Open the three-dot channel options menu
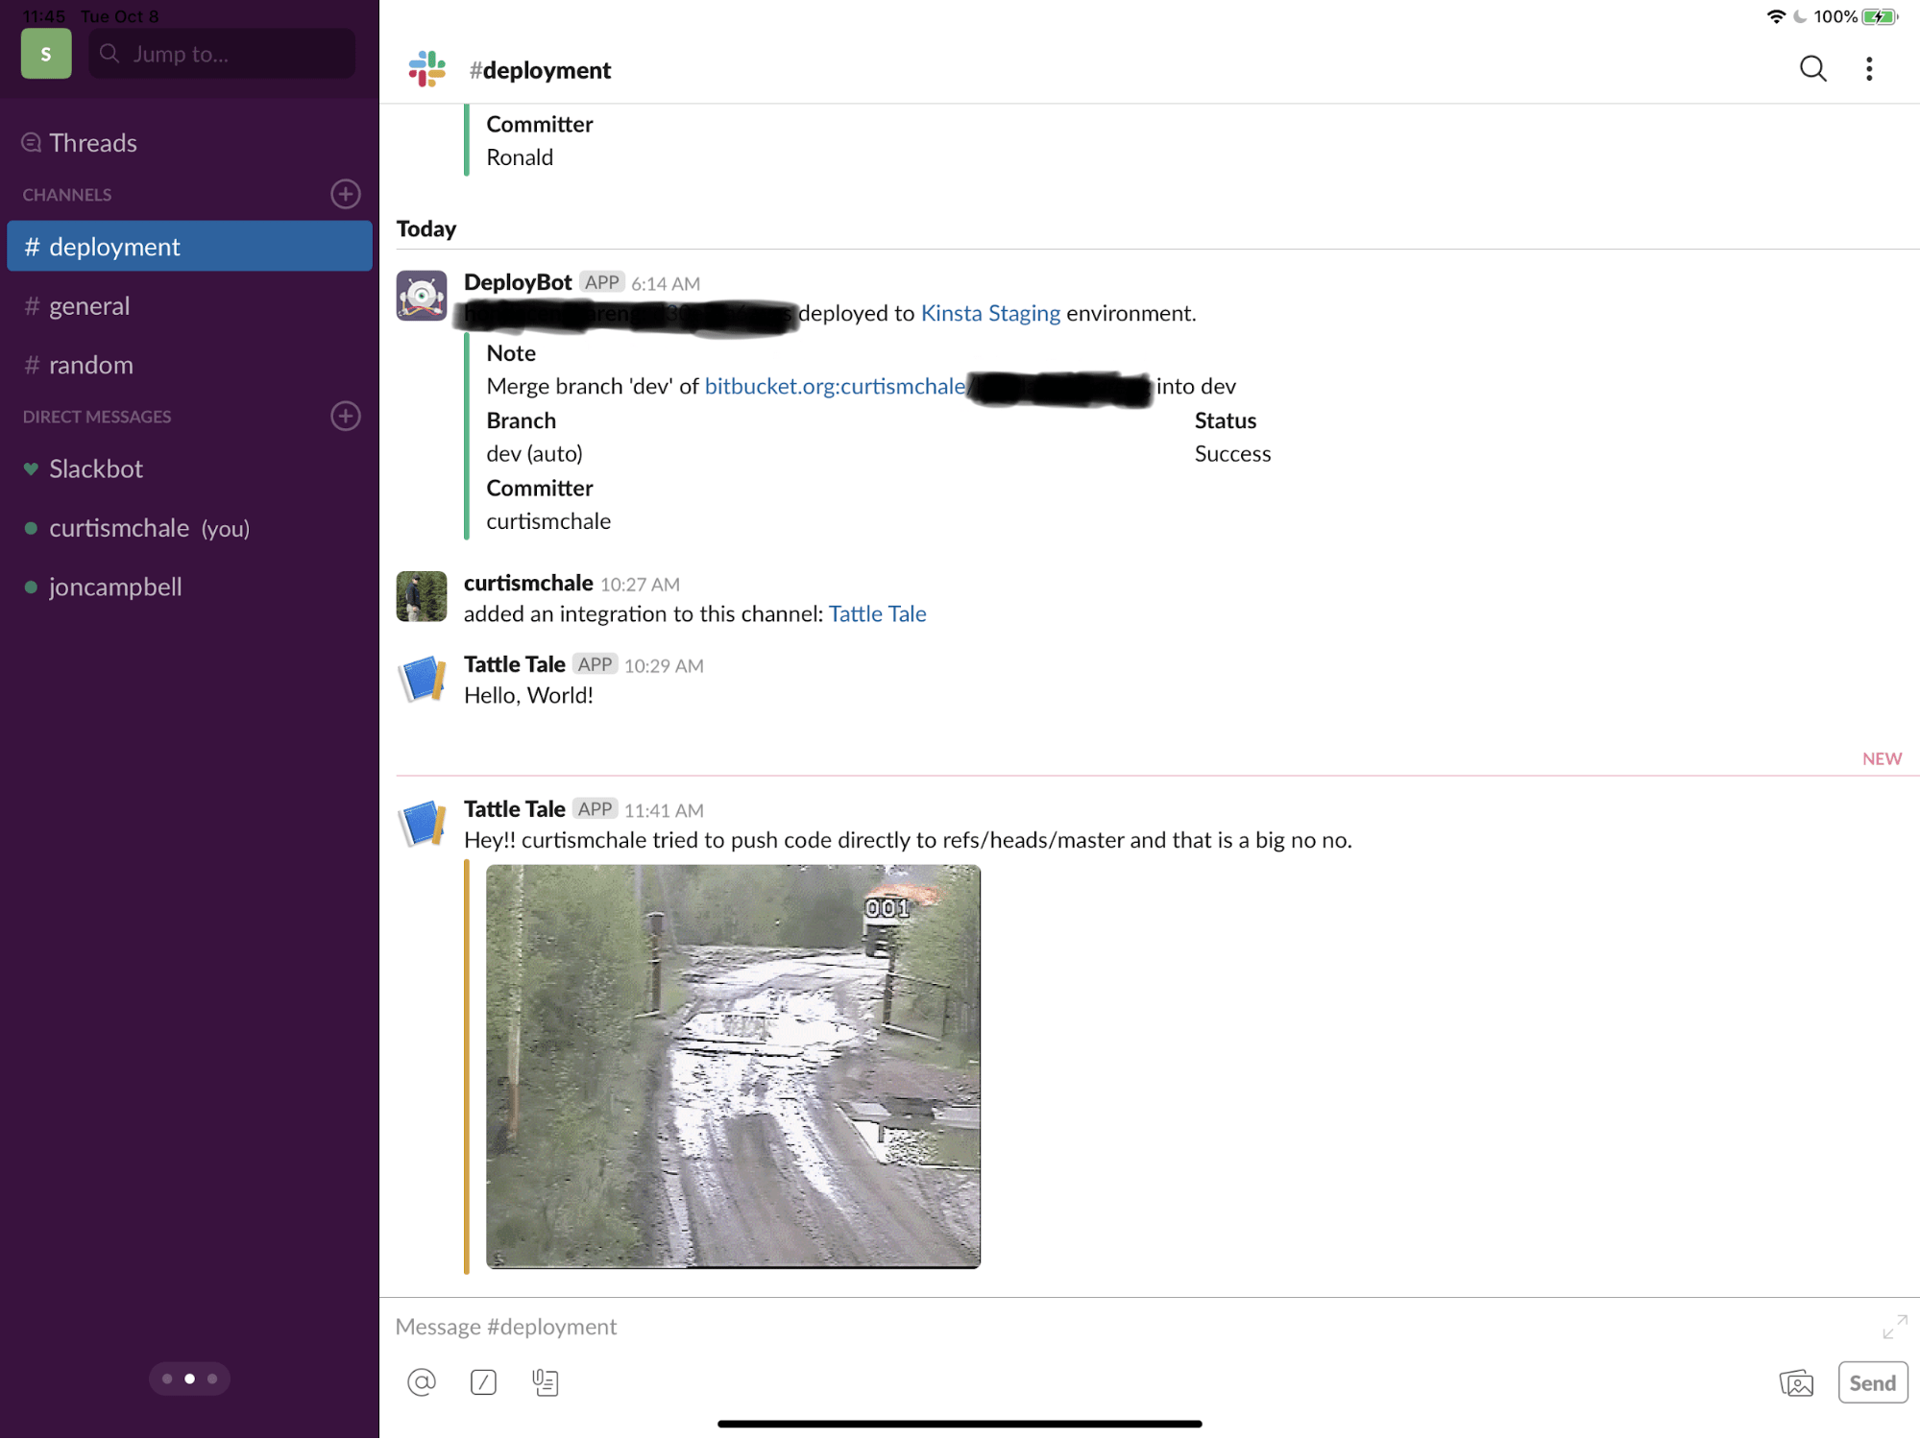The image size is (1920, 1439). pyautogui.click(x=1869, y=69)
